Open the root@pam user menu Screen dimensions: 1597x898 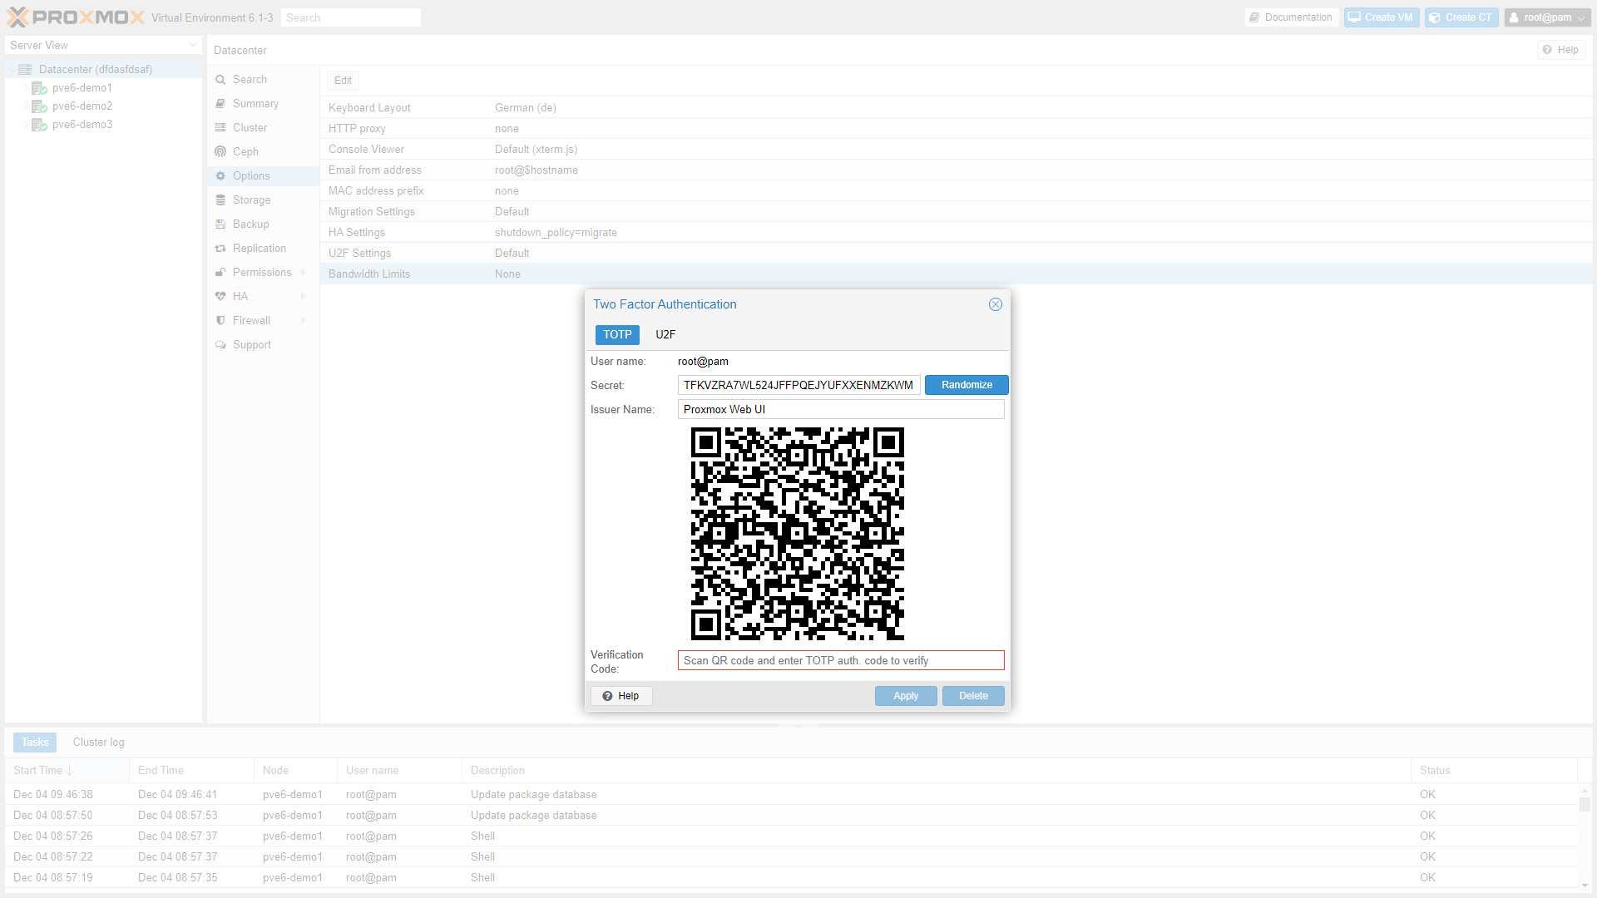click(x=1547, y=17)
